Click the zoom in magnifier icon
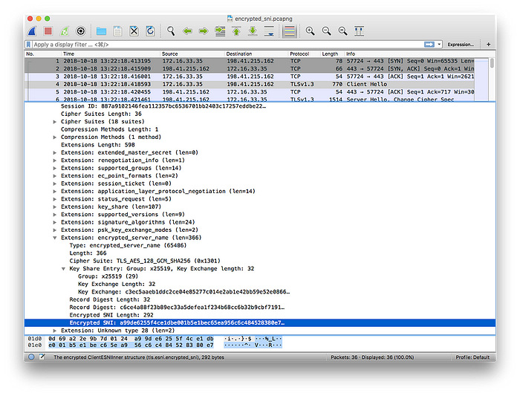 tap(310, 31)
